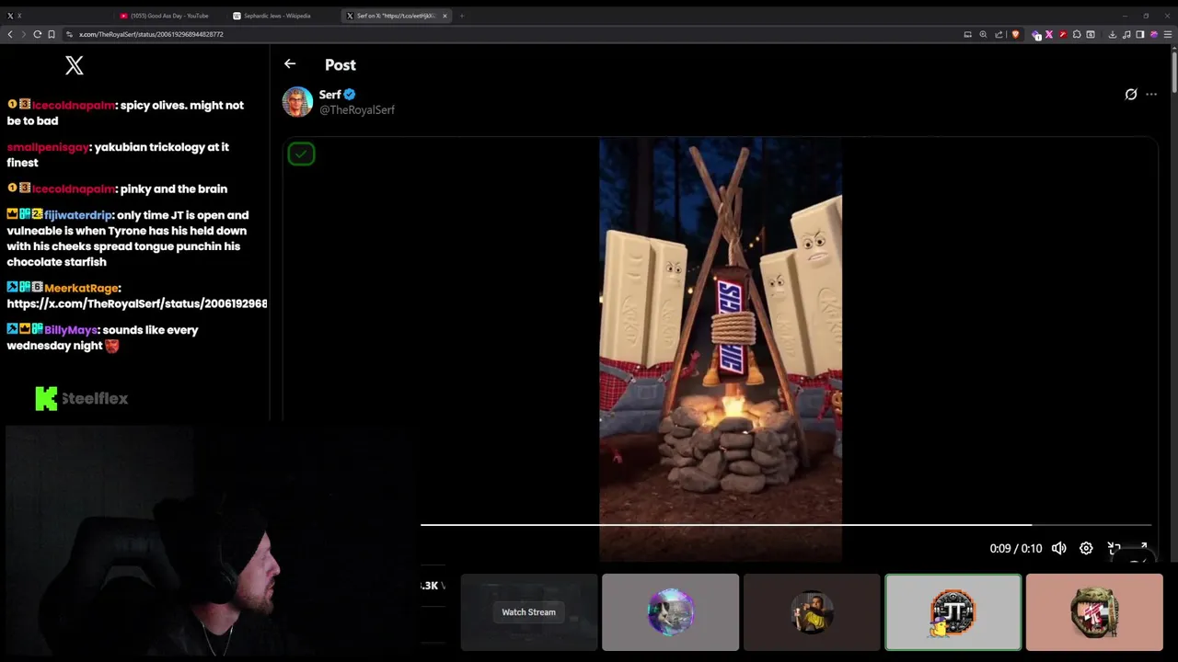Click the Watch Stream button
Image resolution: width=1178 pixels, height=662 pixels.
pos(528,612)
